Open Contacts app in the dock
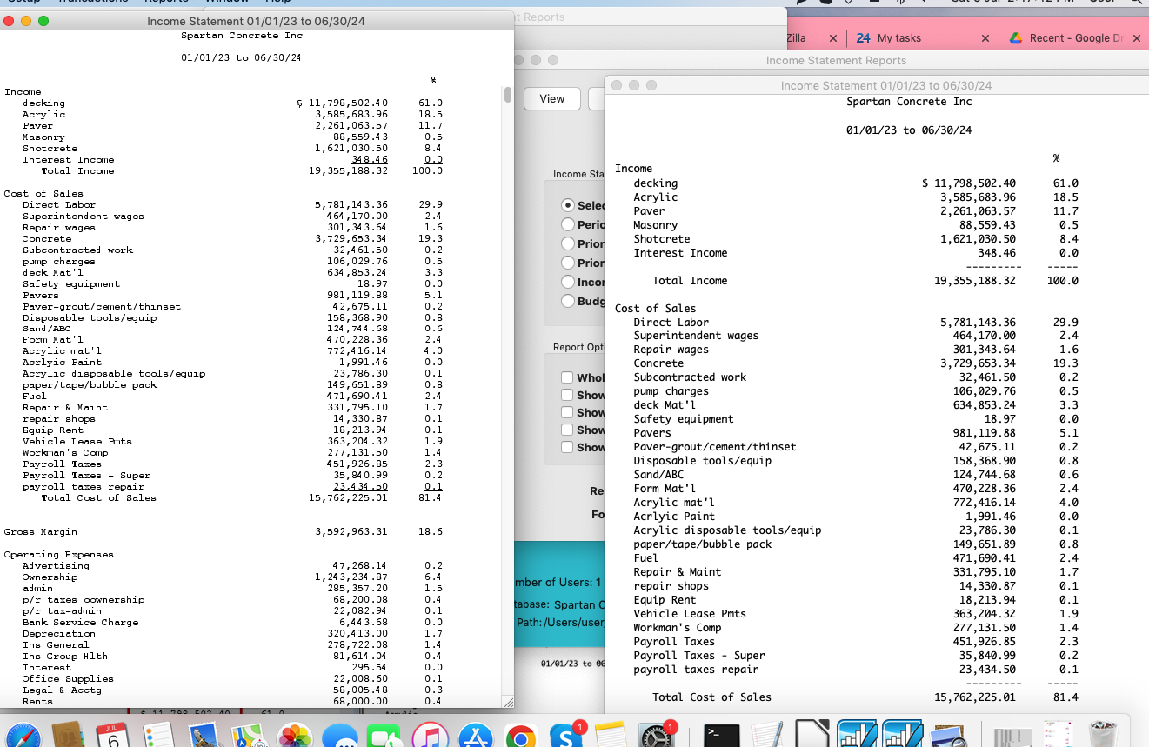1149x747 pixels. tap(68, 736)
